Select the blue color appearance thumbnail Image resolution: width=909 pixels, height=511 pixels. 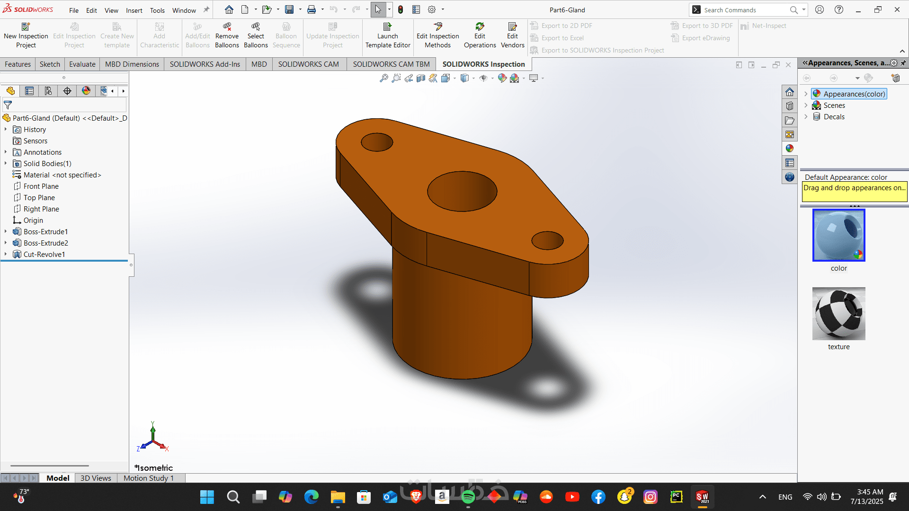click(x=838, y=235)
